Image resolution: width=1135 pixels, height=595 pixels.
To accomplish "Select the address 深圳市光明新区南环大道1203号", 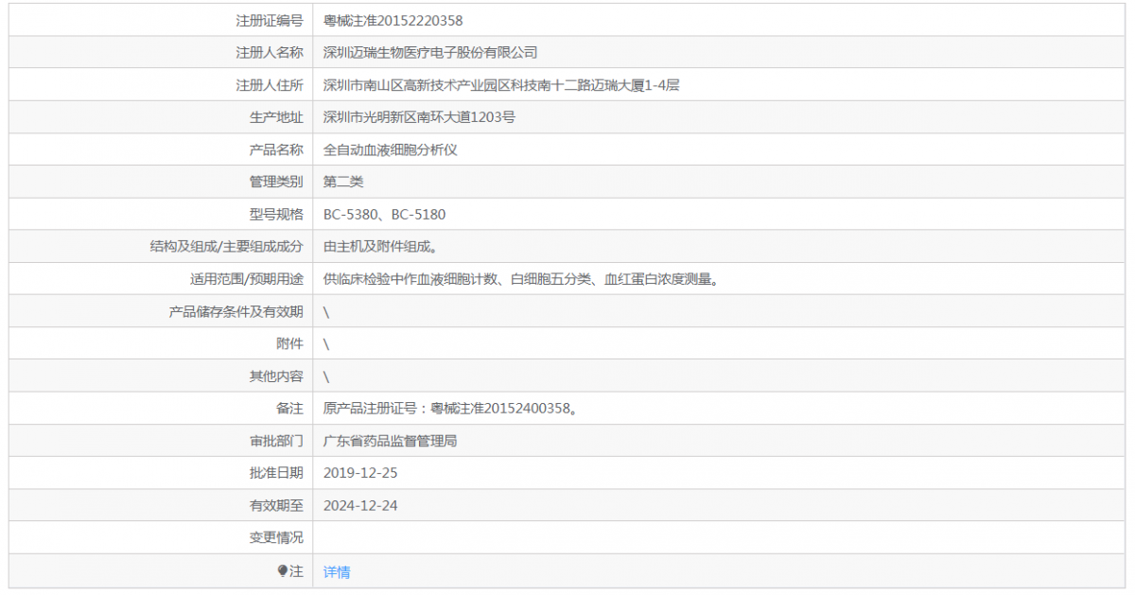I will click(419, 117).
